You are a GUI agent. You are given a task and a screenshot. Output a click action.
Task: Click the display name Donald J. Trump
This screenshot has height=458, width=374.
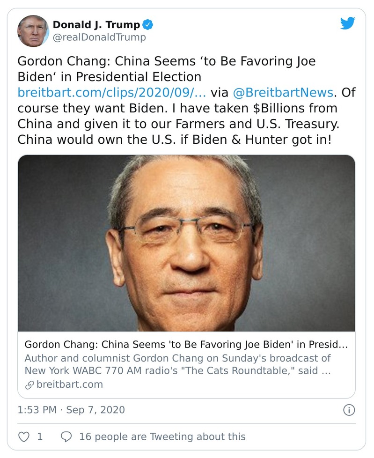click(x=97, y=25)
